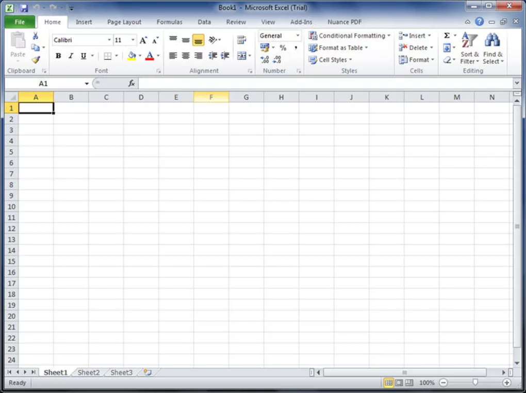Image resolution: width=526 pixels, height=393 pixels.
Task: Switch to Page Layout view button
Action: [x=399, y=383]
